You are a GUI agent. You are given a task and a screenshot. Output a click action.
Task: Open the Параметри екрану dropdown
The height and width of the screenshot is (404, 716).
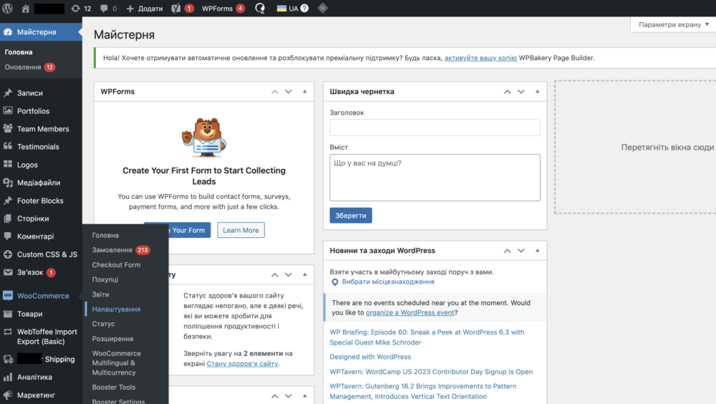(673, 24)
